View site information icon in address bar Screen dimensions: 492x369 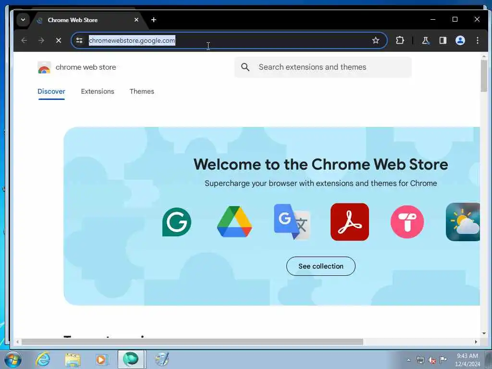(x=79, y=40)
